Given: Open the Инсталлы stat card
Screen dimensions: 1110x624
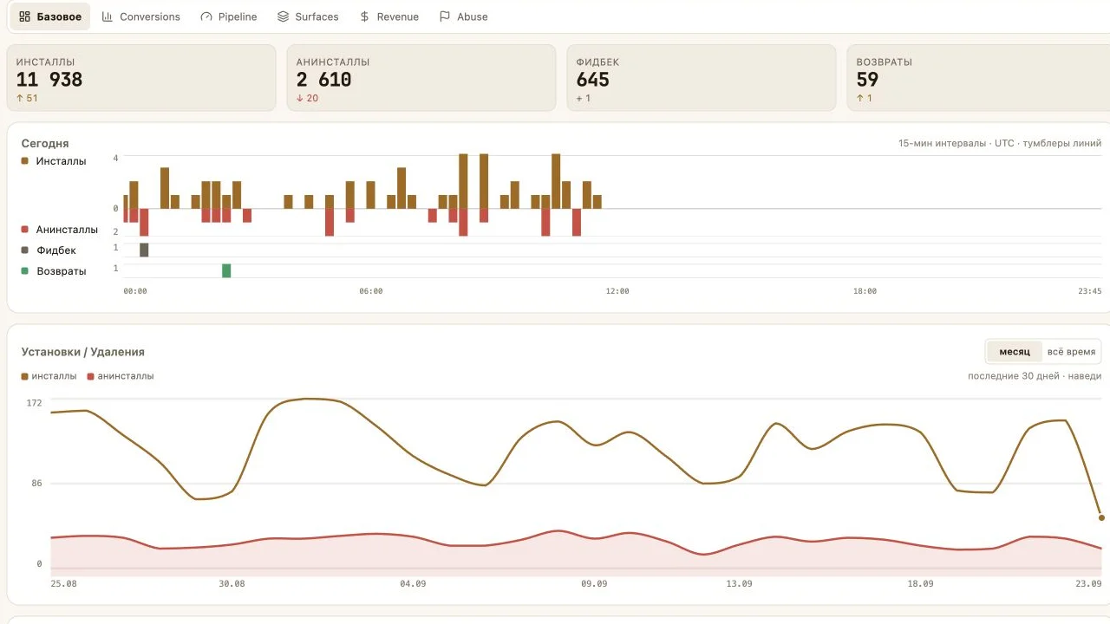Looking at the screenshot, I should click(x=141, y=78).
